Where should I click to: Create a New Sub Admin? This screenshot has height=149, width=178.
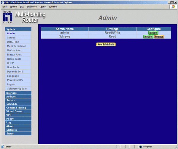click(106, 44)
